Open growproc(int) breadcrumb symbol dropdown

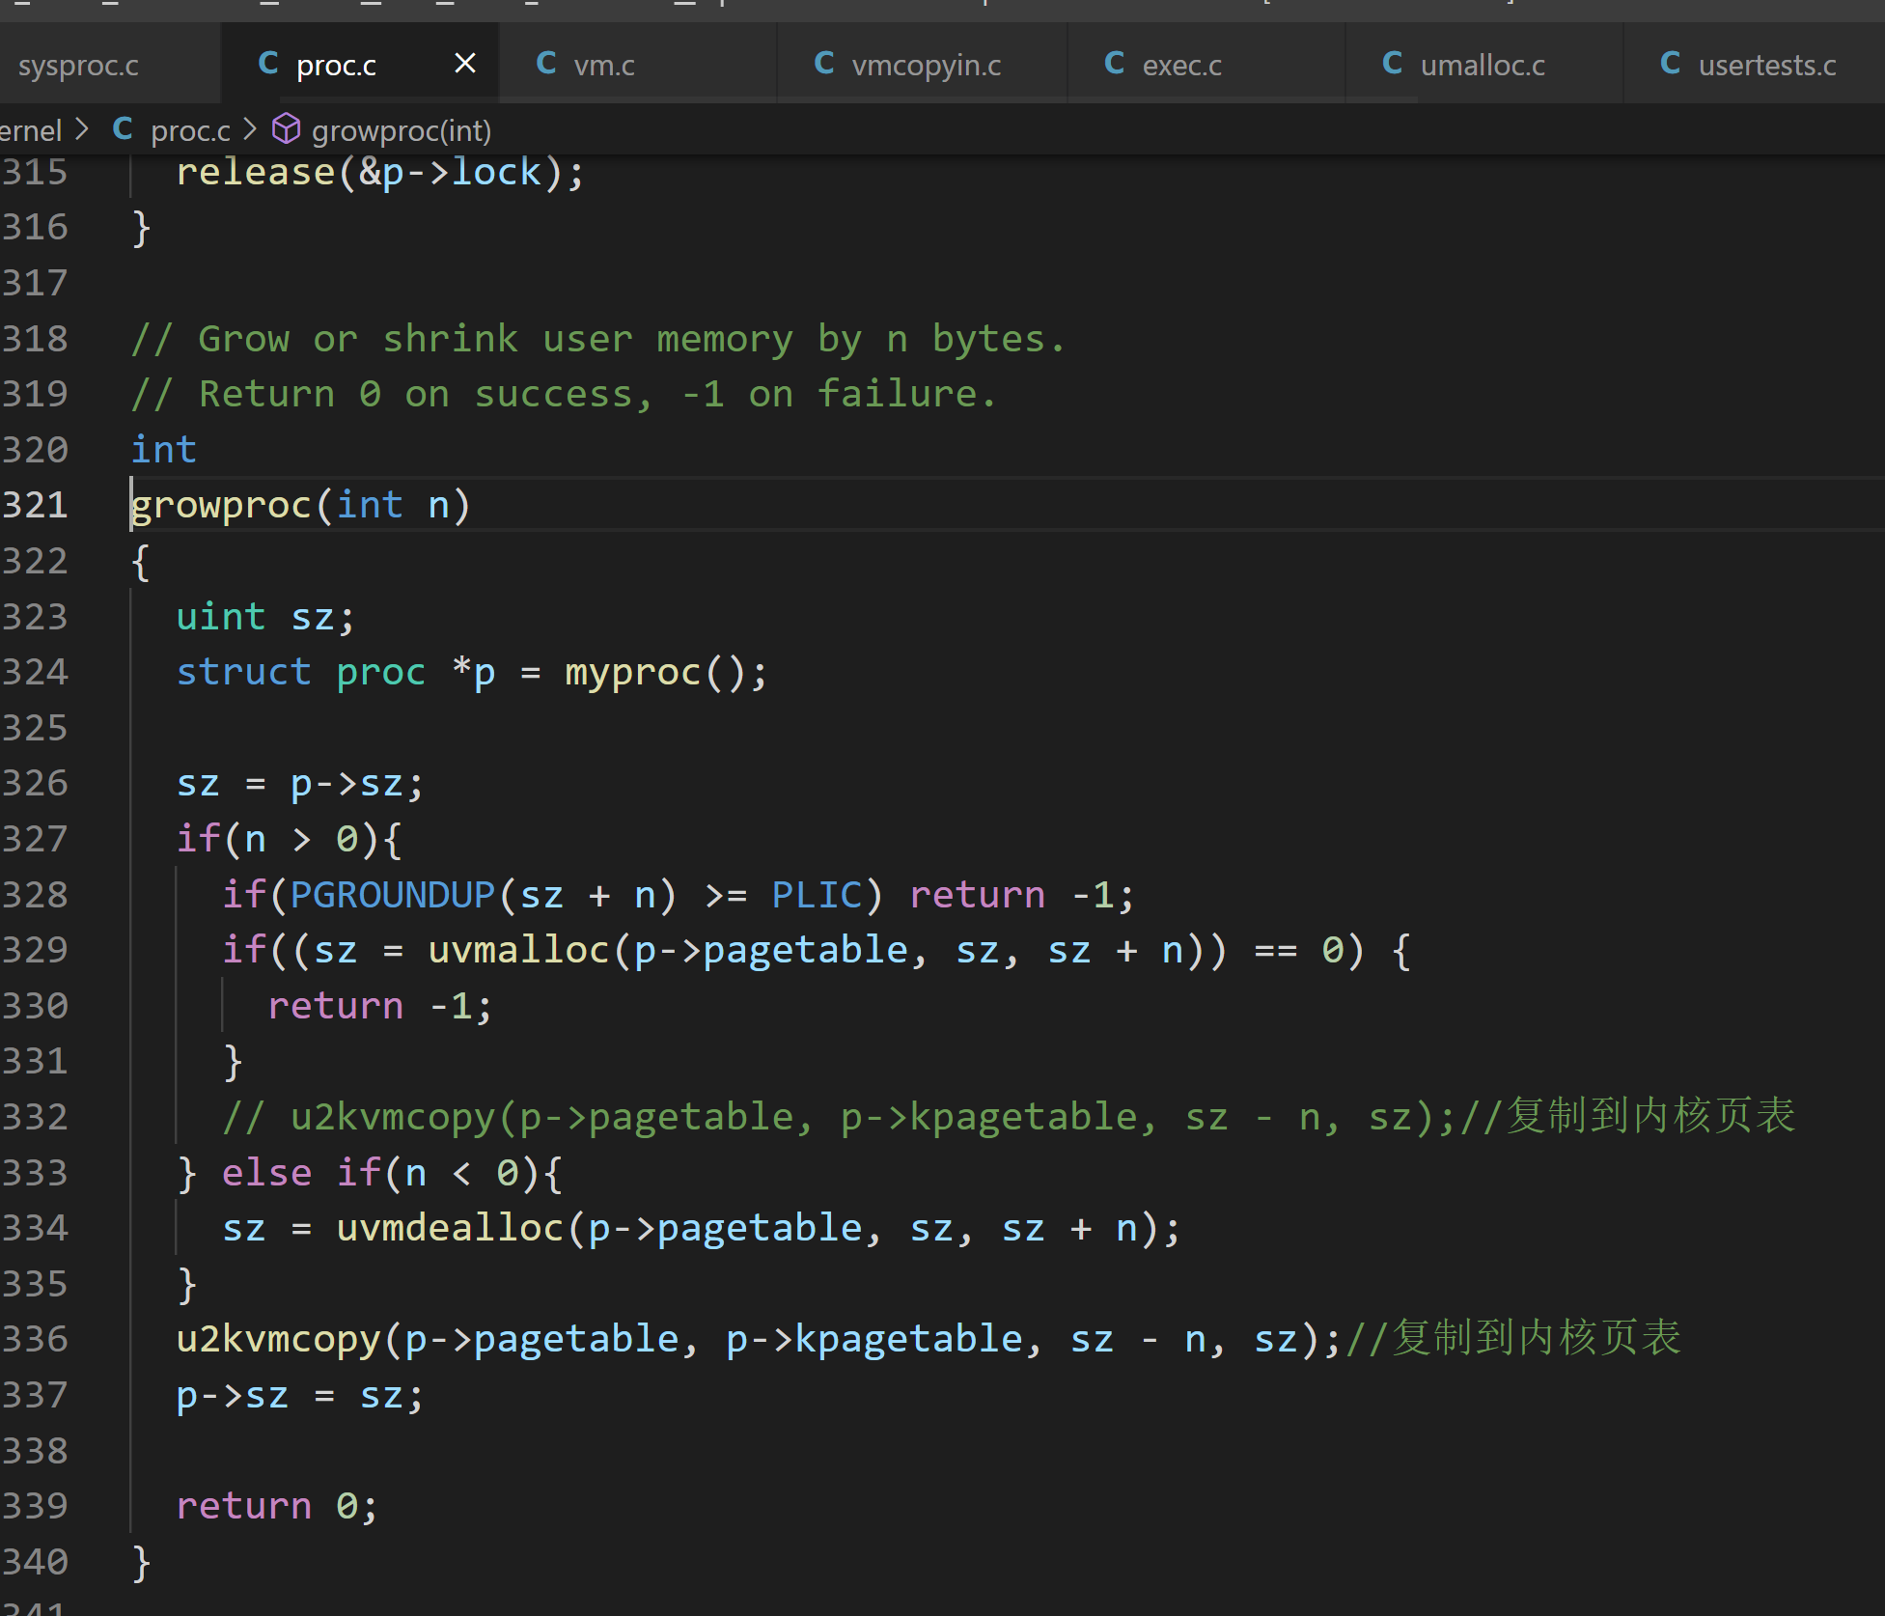point(402,130)
